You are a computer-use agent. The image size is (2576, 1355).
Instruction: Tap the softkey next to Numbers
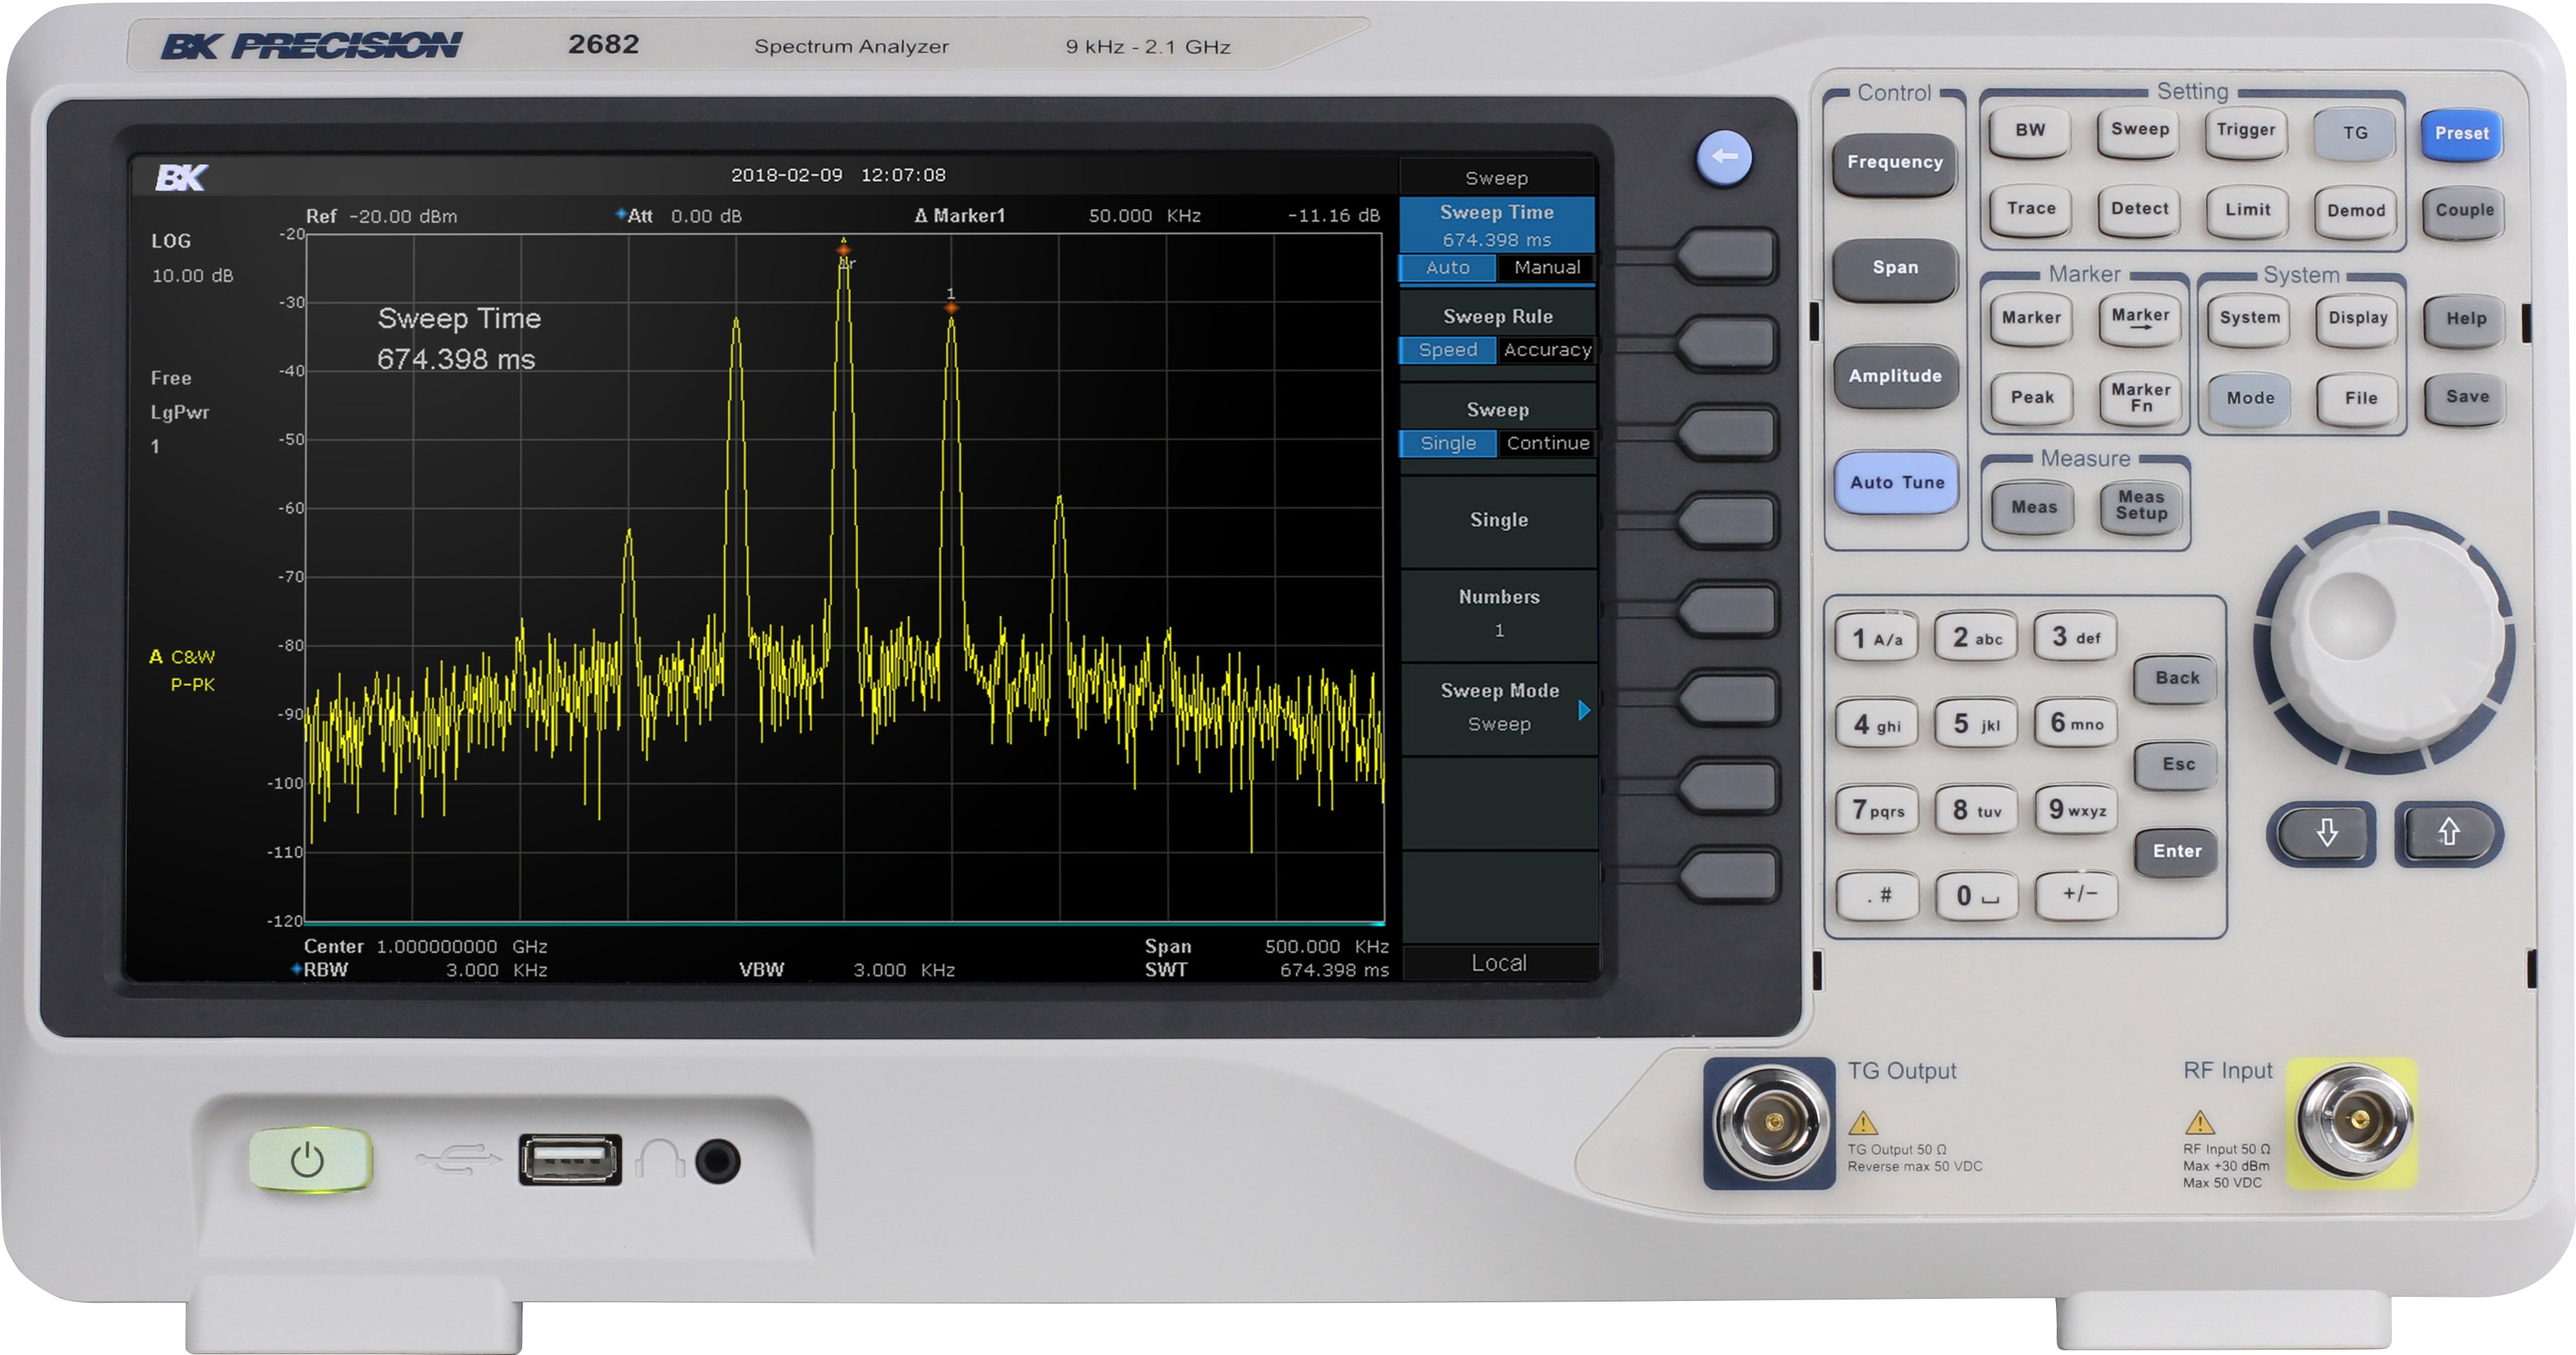pyautogui.click(x=1727, y=610)
